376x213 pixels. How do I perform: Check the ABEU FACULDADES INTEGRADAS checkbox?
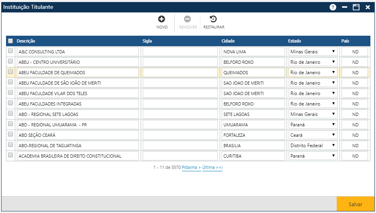(10, 103)
